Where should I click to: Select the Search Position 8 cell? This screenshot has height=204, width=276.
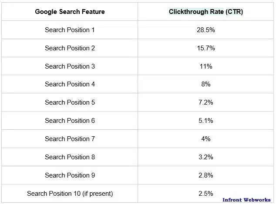pos(70,157)
